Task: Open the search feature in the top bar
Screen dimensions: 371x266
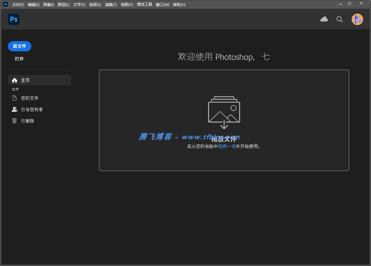Action: (339, 19)
